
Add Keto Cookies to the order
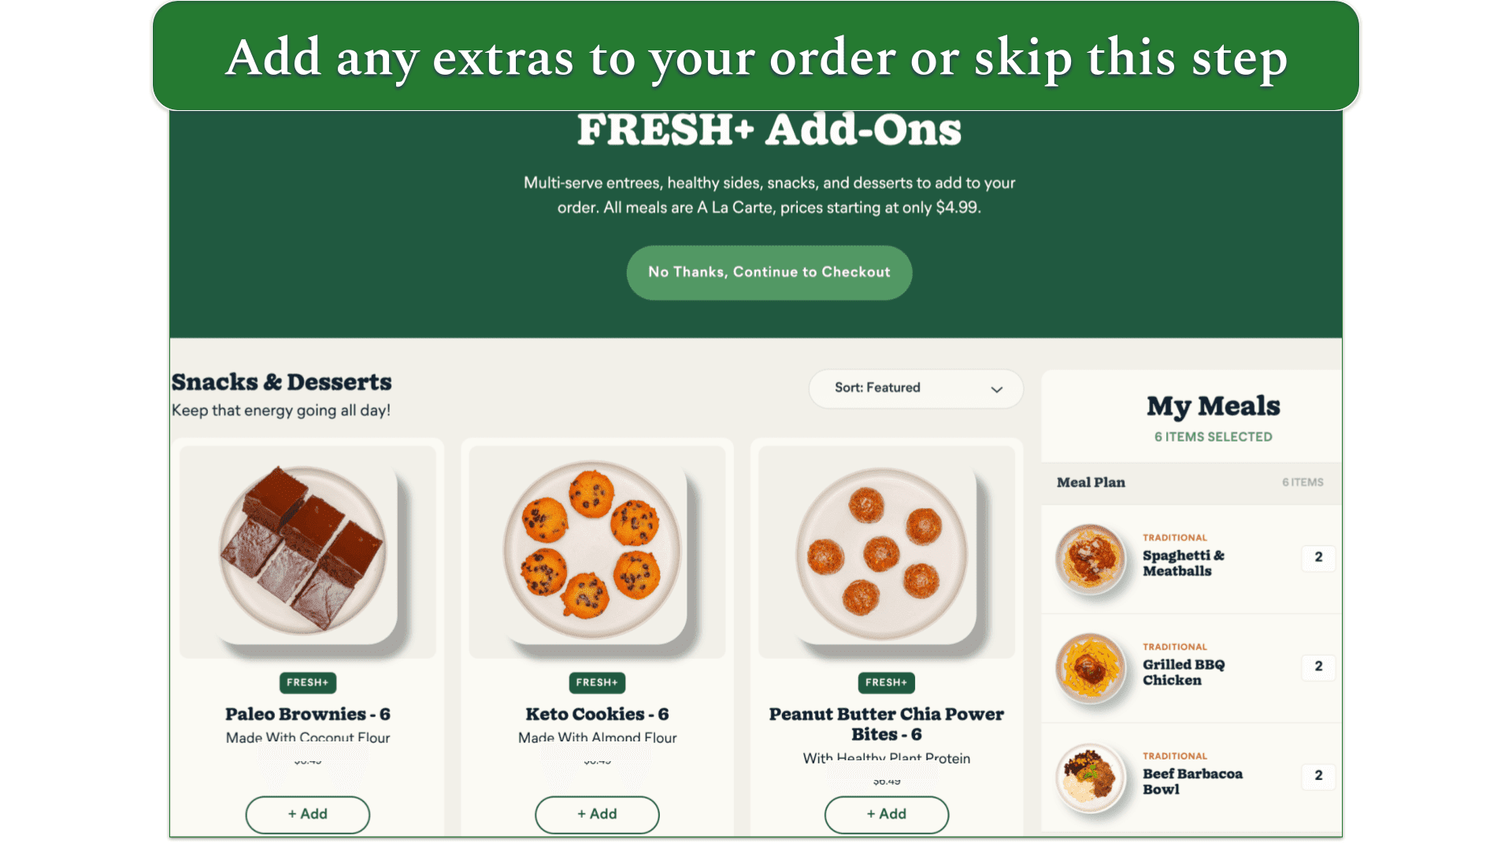pyautogui.click(x=597, y=815)
